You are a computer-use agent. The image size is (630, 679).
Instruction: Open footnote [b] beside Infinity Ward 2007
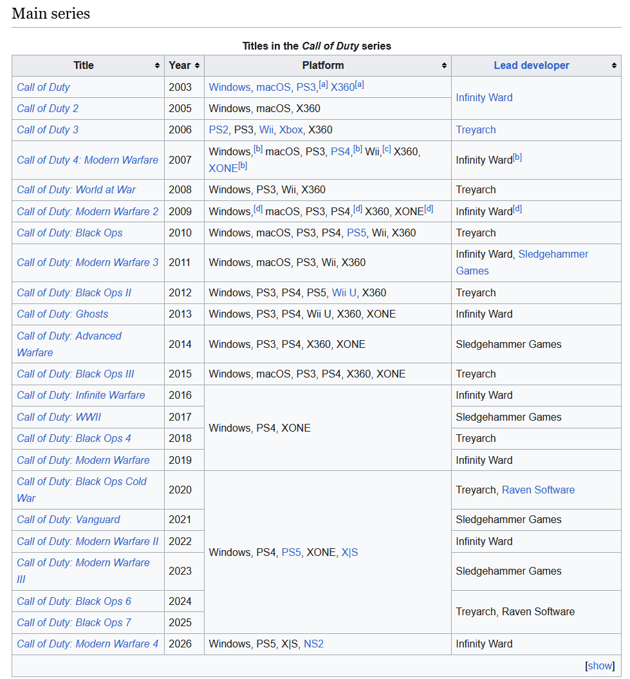[517, 157]
